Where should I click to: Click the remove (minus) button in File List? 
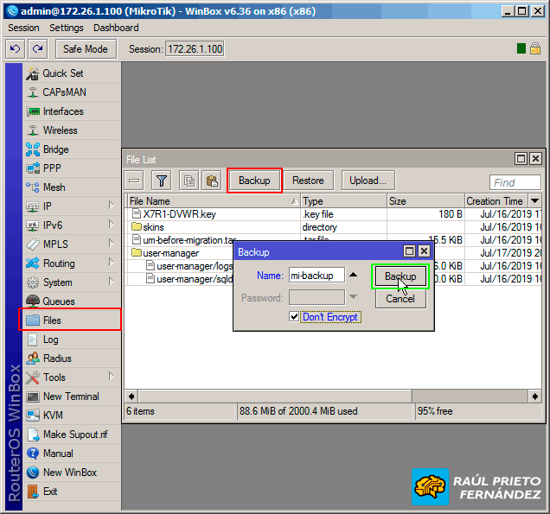coord(134,181)
